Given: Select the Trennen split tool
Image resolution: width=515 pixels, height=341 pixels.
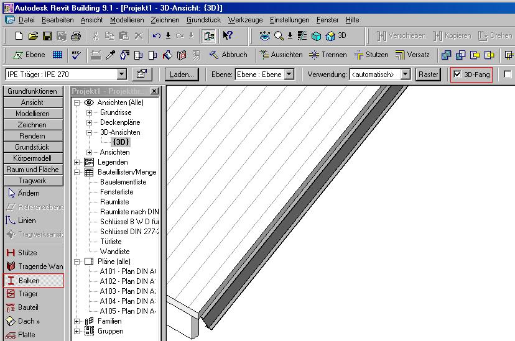Looking at the screenshot, I should tap(328, 55).
